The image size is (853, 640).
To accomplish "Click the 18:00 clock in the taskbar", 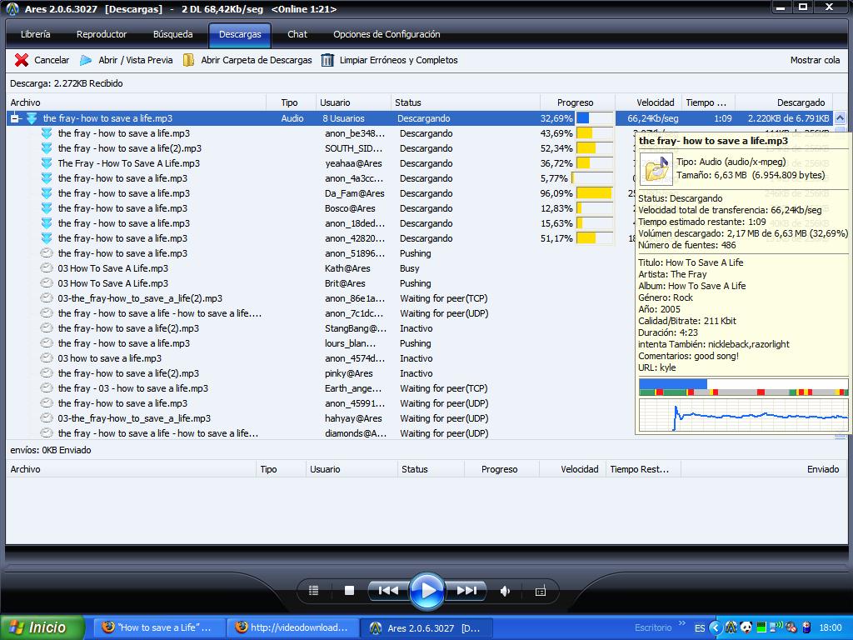I will (831, 627).
